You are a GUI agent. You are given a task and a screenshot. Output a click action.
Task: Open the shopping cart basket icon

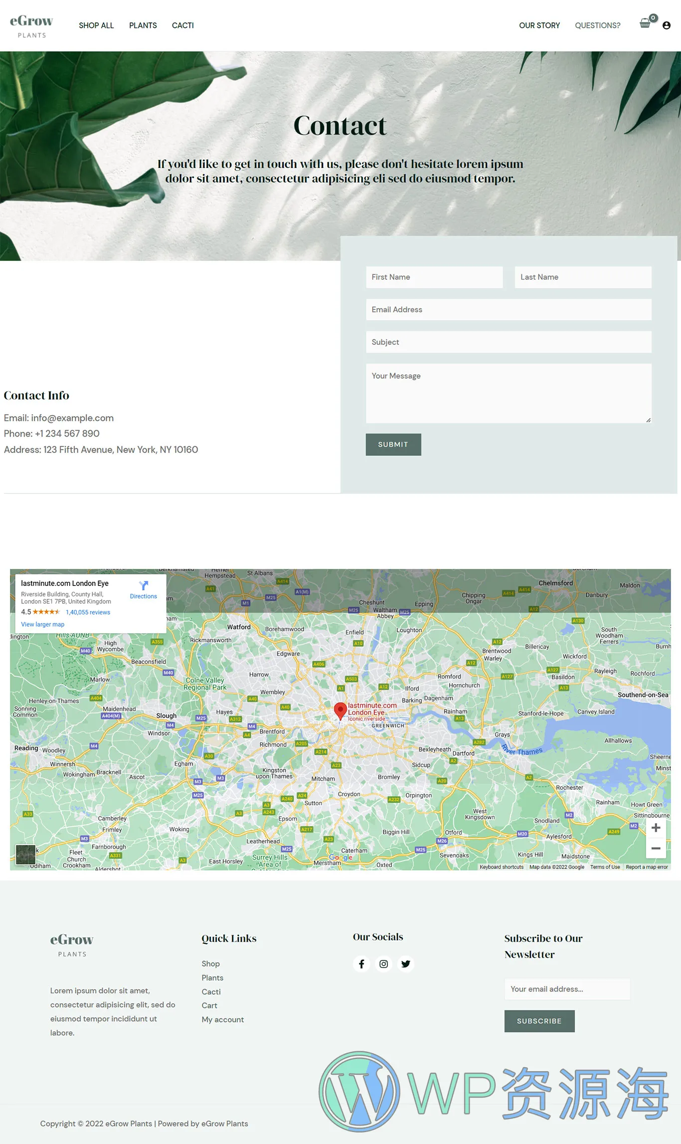coord(645,23)
